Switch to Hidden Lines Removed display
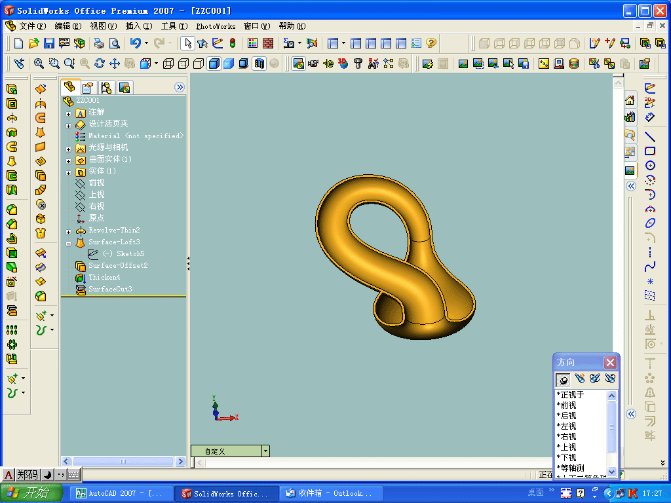This screenshot has width=671, height=503. click(199, 64)
